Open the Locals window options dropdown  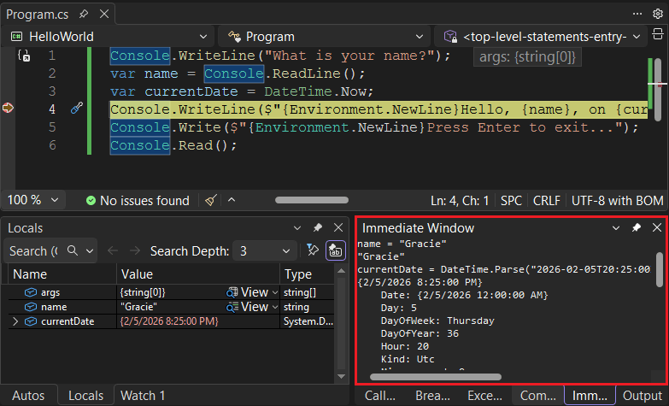[297, 228]
